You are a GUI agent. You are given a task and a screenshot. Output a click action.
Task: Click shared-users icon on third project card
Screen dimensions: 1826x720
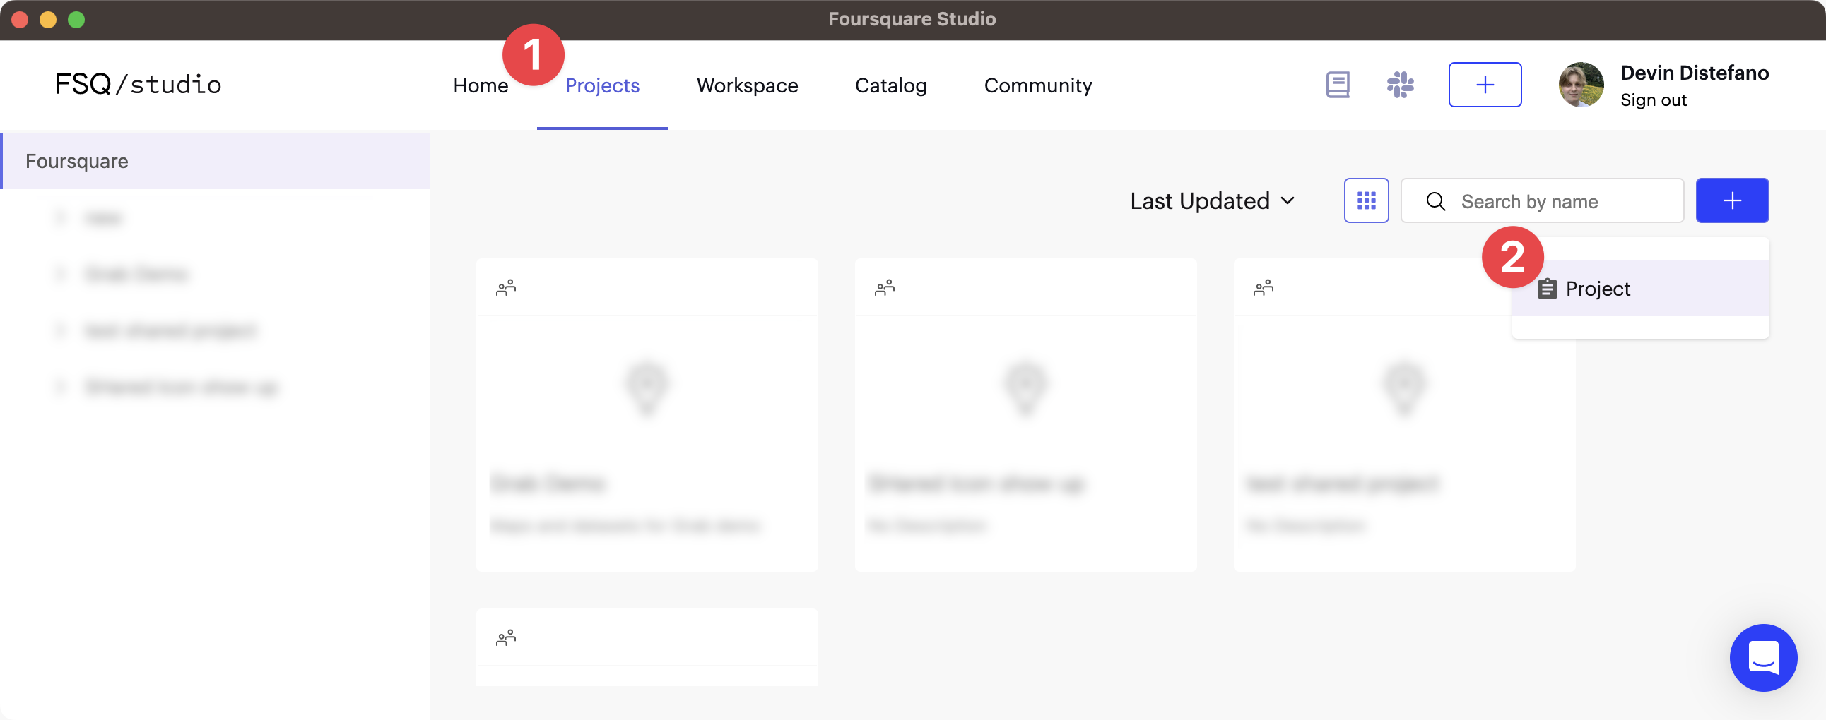click(1263, 287)
